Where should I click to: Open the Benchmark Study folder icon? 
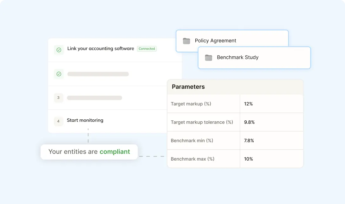[x=208, y=58]
